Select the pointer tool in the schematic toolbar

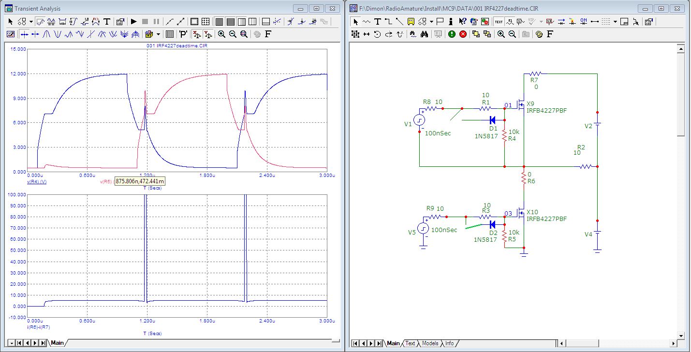tap(355, 21)
